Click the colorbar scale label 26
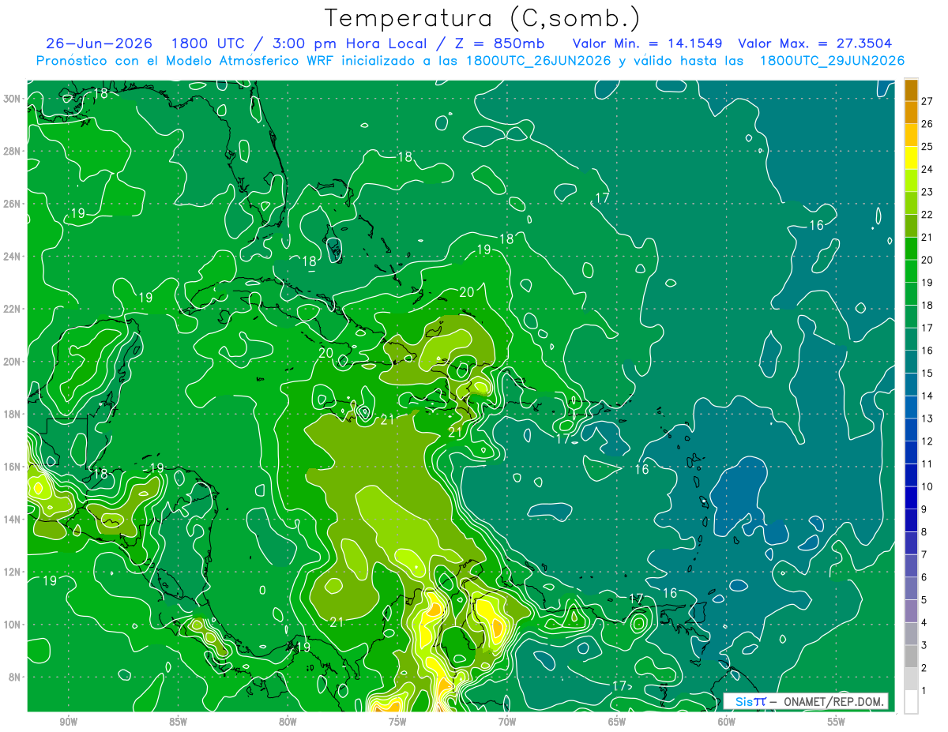Image resolution: width=948 pixels, height=732 pixels. pos(927,124)
